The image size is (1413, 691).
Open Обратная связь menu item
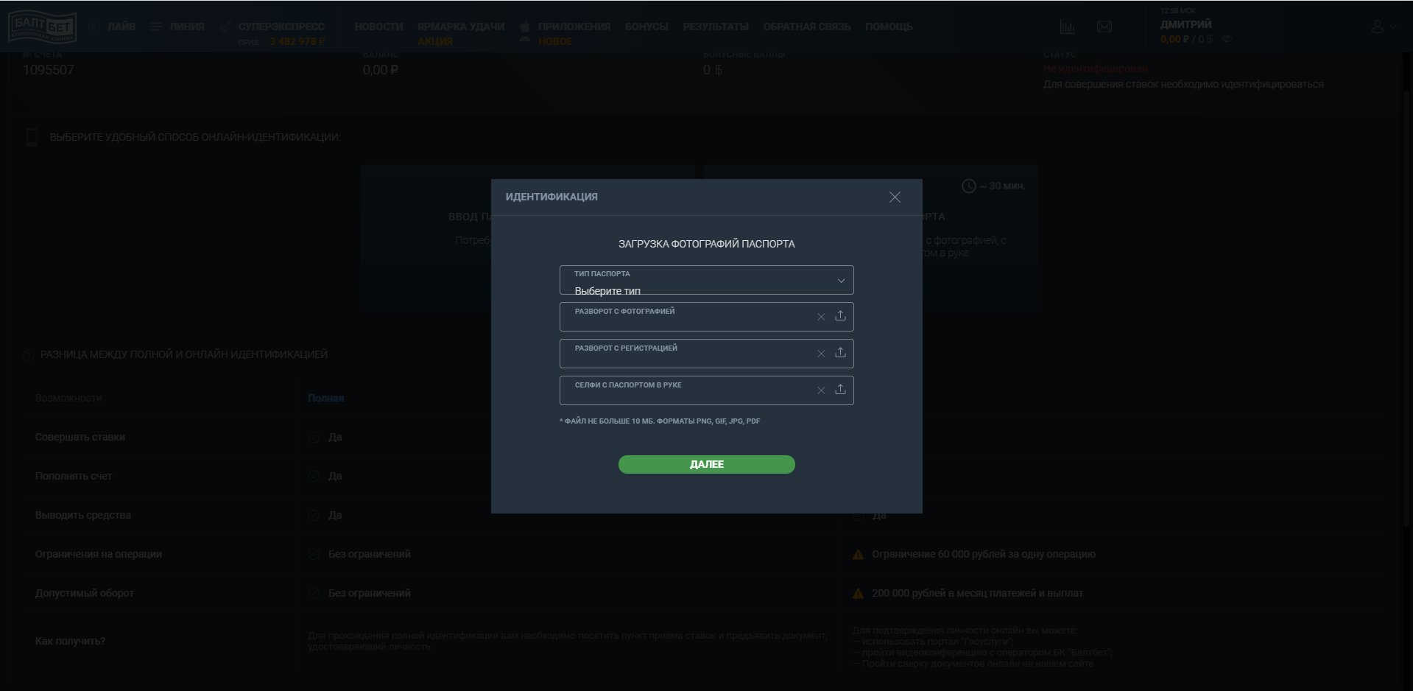click(807, 27)
